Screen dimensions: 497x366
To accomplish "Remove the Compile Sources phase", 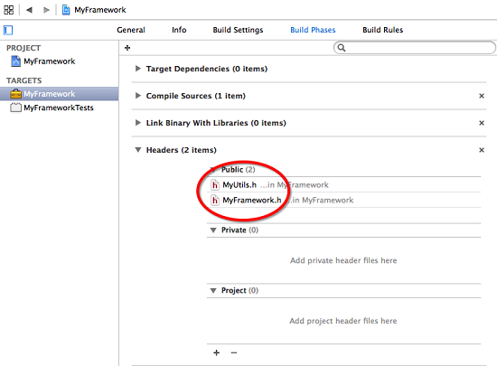I will 482,96.
